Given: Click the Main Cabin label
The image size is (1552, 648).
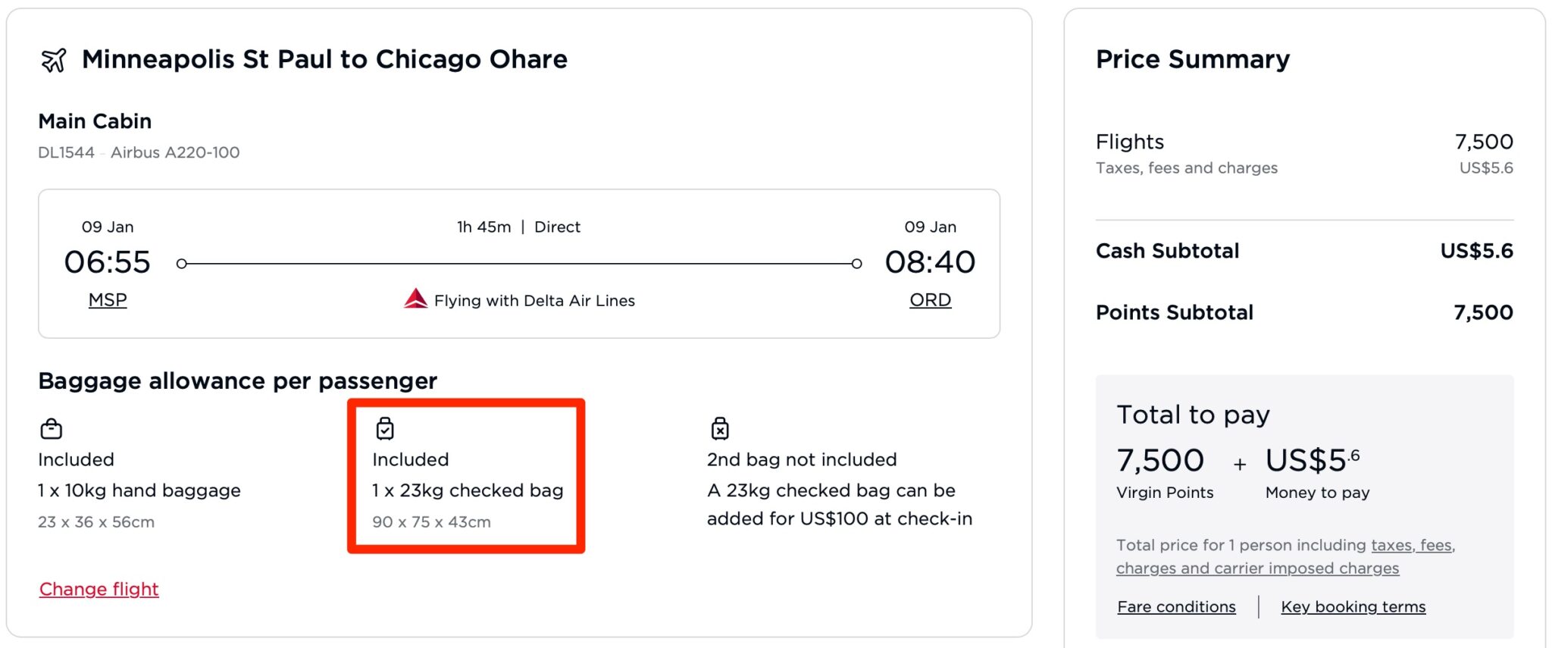Looking at the screenshot, I should pos(94,121).
